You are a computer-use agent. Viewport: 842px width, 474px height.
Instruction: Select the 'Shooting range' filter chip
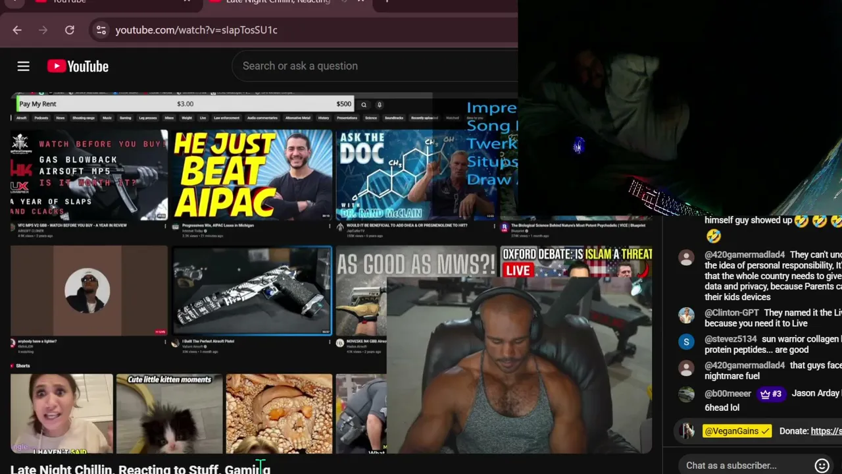pyautogui.click(x=84, y=118)
